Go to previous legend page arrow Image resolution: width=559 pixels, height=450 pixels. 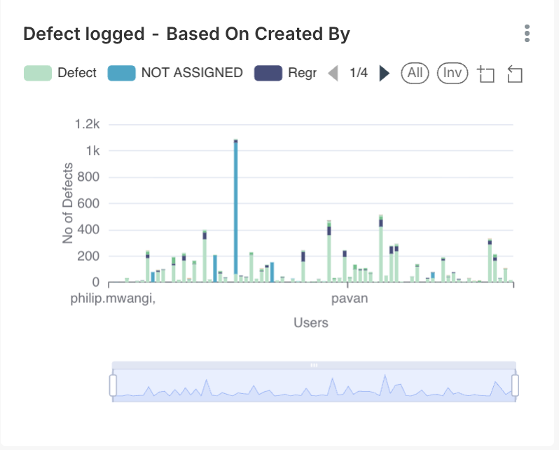333,73
